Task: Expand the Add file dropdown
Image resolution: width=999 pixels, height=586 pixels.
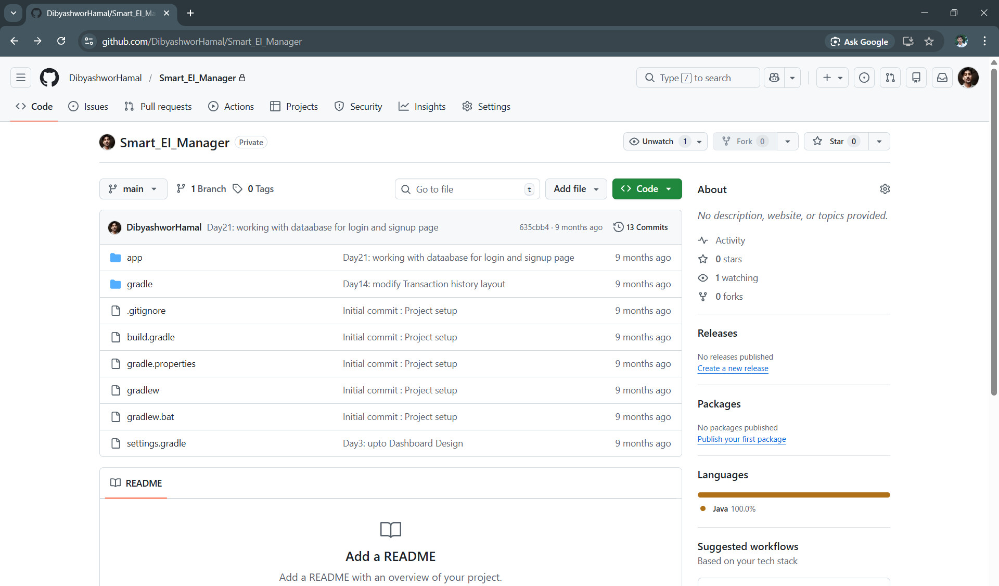Action: 575,189
